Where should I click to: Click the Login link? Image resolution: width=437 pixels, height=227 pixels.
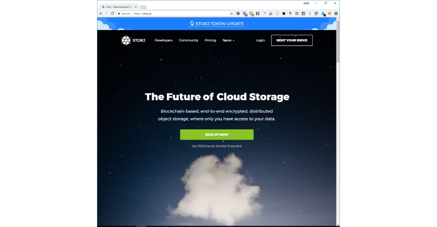coord(260,40)
